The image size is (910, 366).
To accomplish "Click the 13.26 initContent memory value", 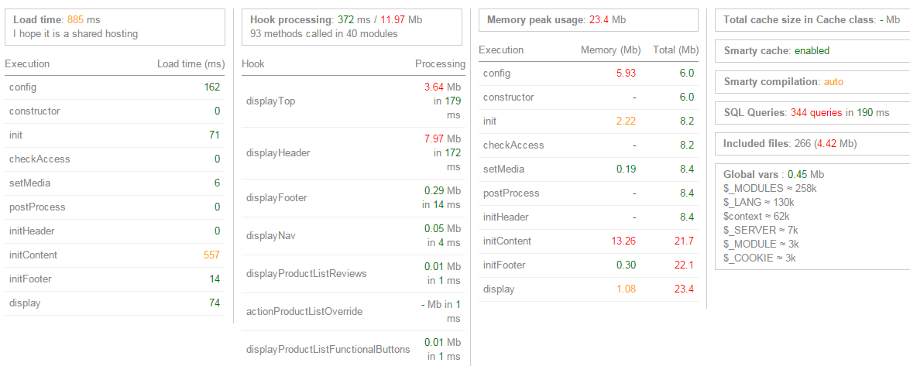I will click(623, 241).
